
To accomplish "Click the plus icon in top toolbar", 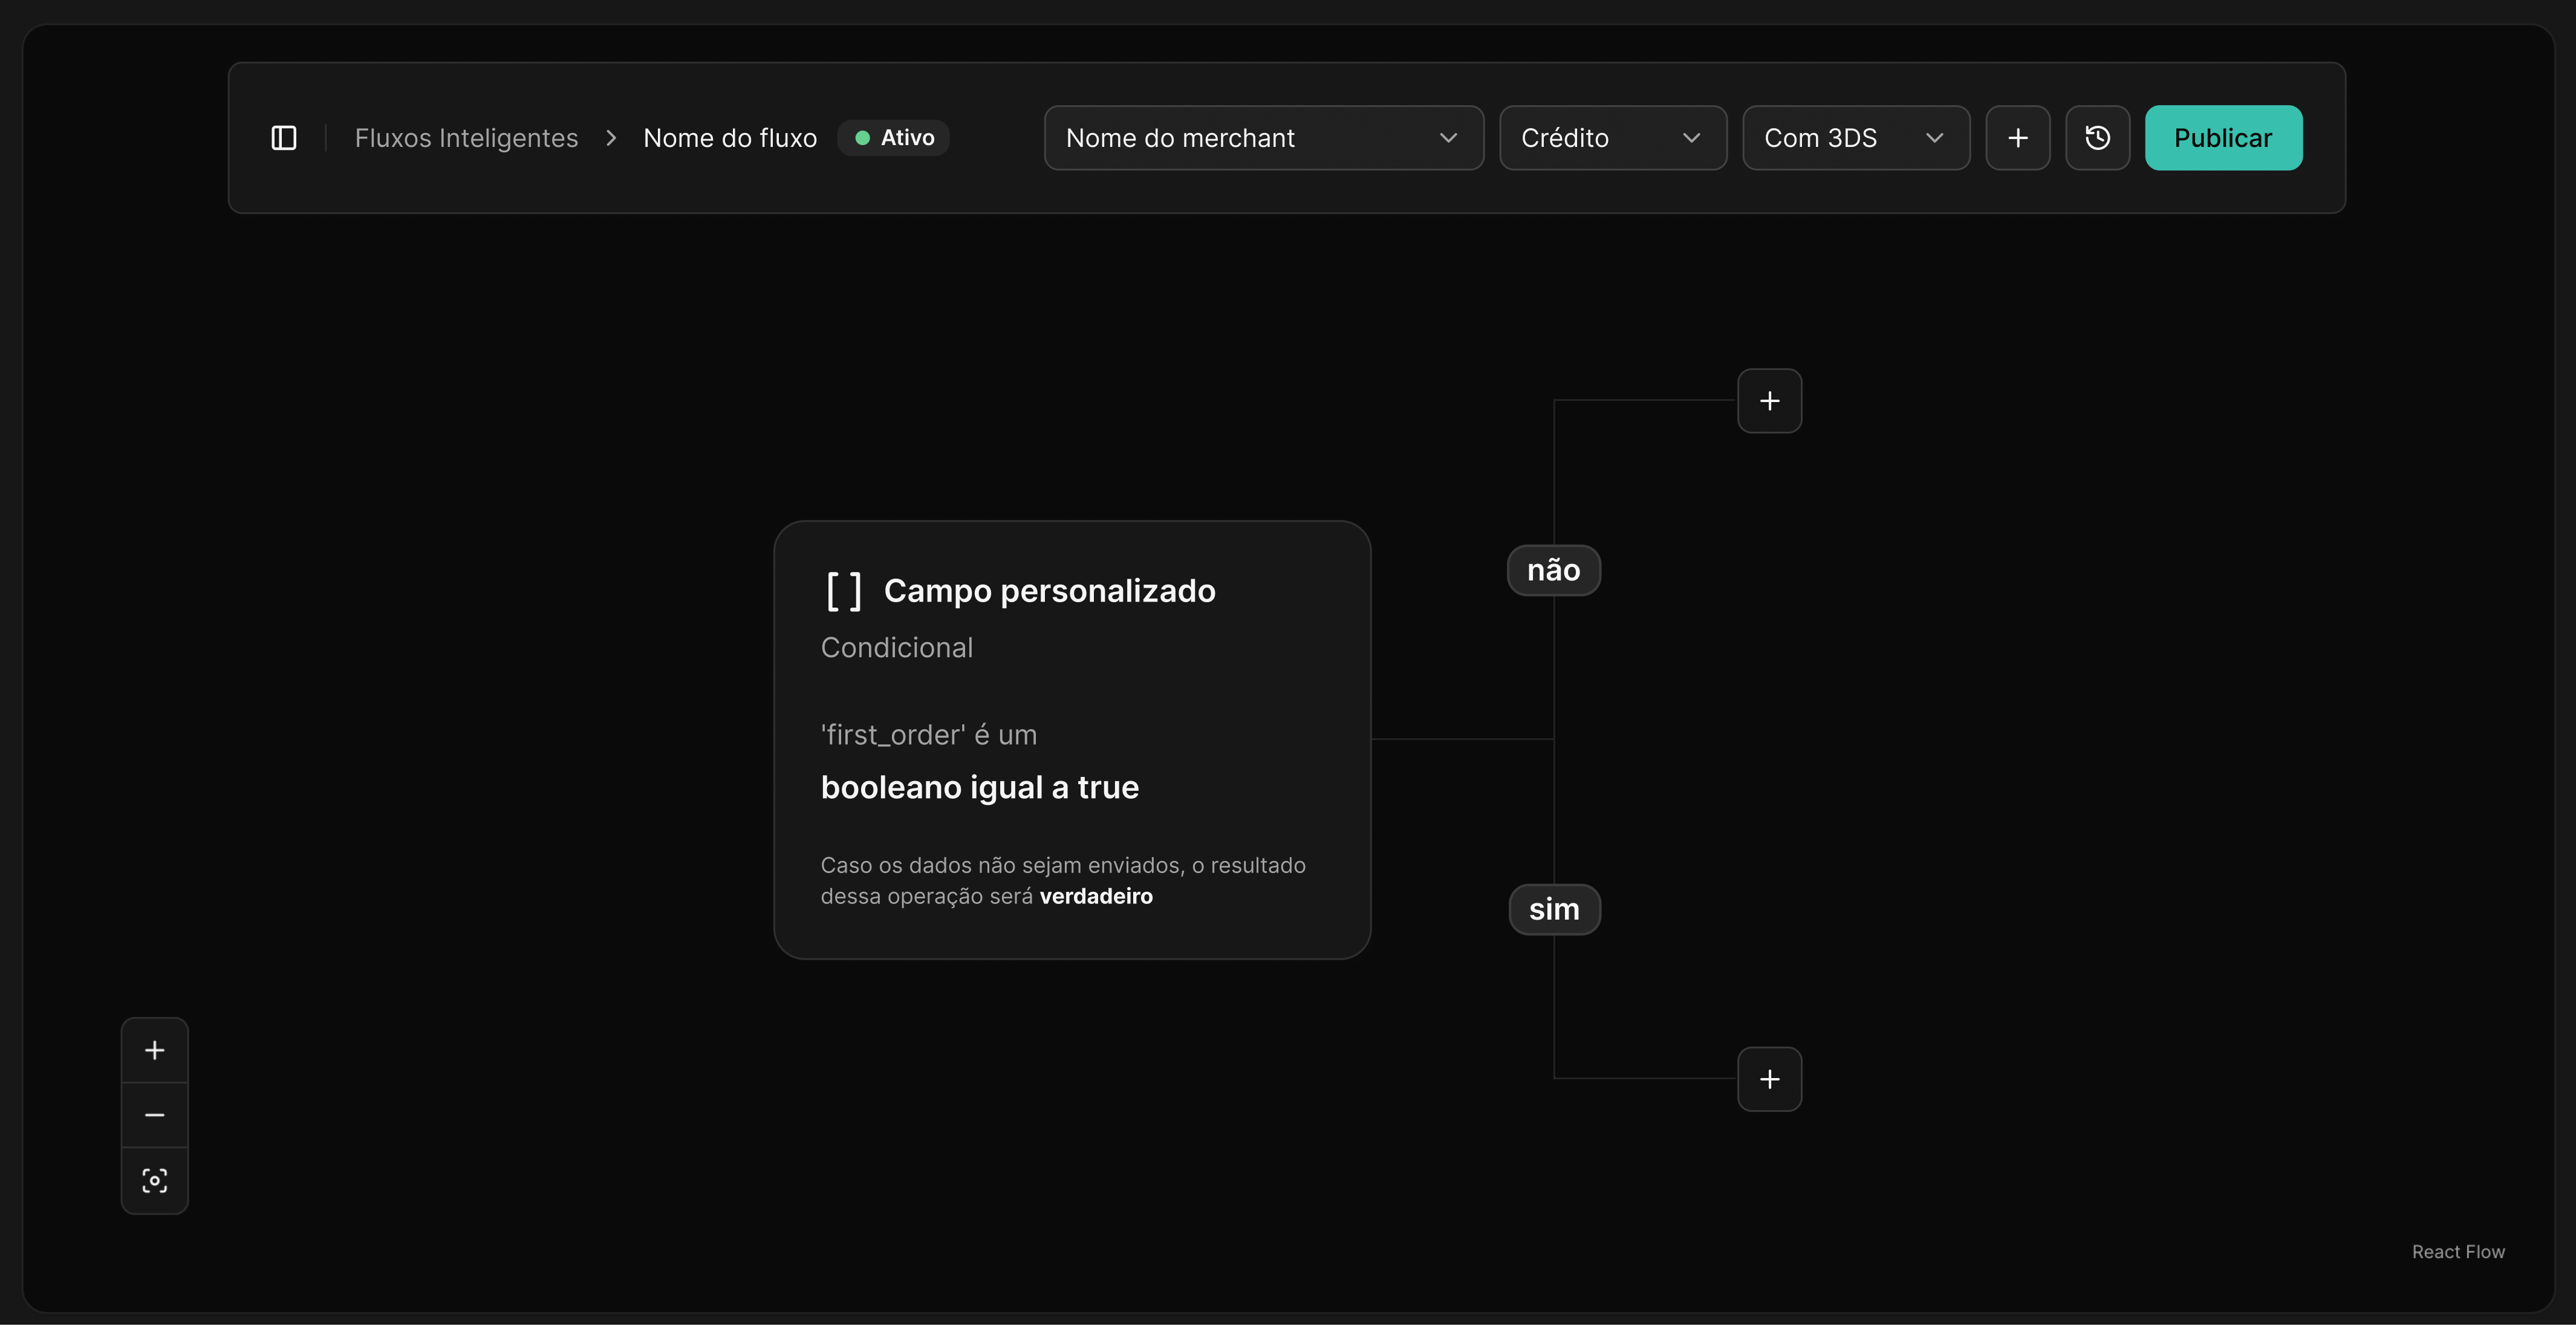I will [2018, 138].
